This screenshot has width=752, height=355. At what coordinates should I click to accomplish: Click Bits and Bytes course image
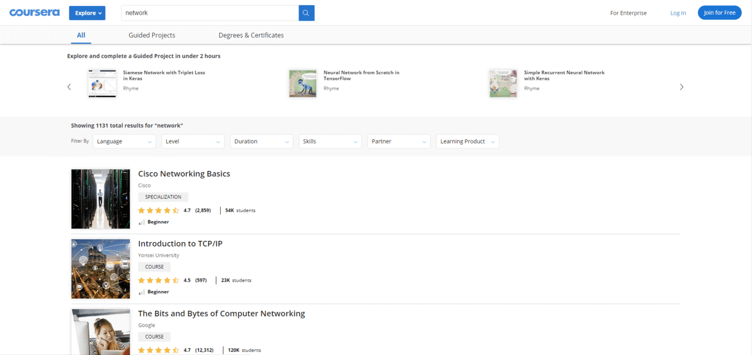100,332
